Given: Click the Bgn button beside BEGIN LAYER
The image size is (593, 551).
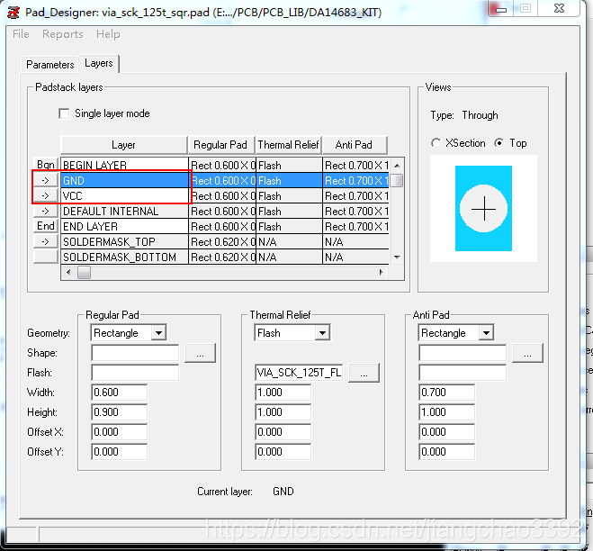Looking at the screenshot, I should 45,165.
